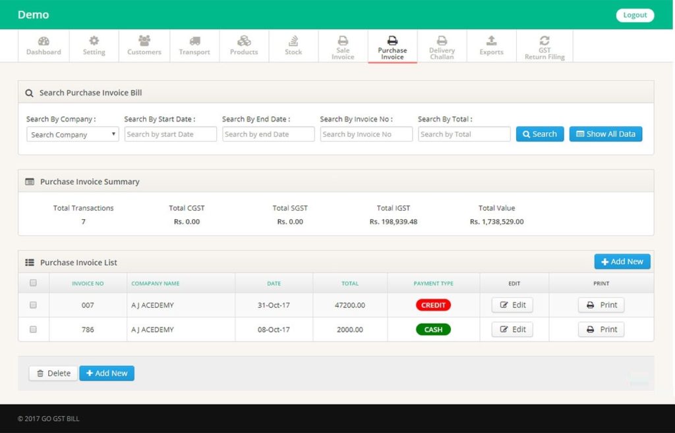Viewport: 675px width, 433px height.
Task: Click the Transport truck icon
Action: click(194, 41)
